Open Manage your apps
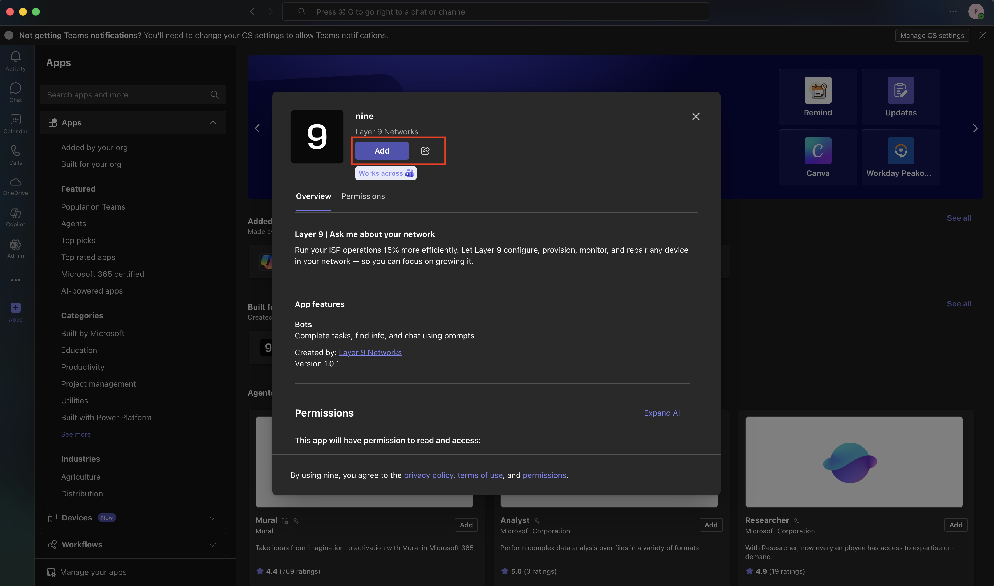 [87, 572]
